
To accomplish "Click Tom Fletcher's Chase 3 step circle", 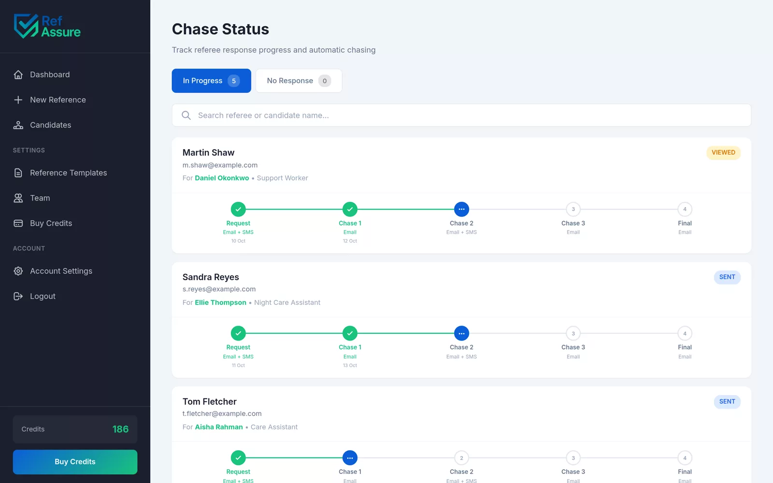I will 573,458.
